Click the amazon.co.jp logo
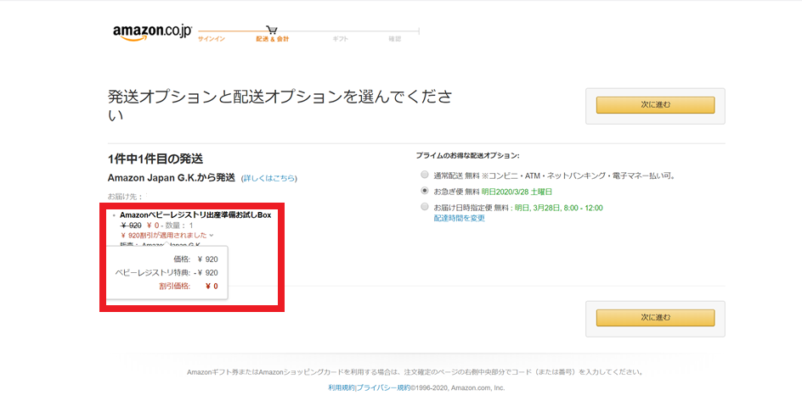The image size is (802, 401). (x=152, y=33)
